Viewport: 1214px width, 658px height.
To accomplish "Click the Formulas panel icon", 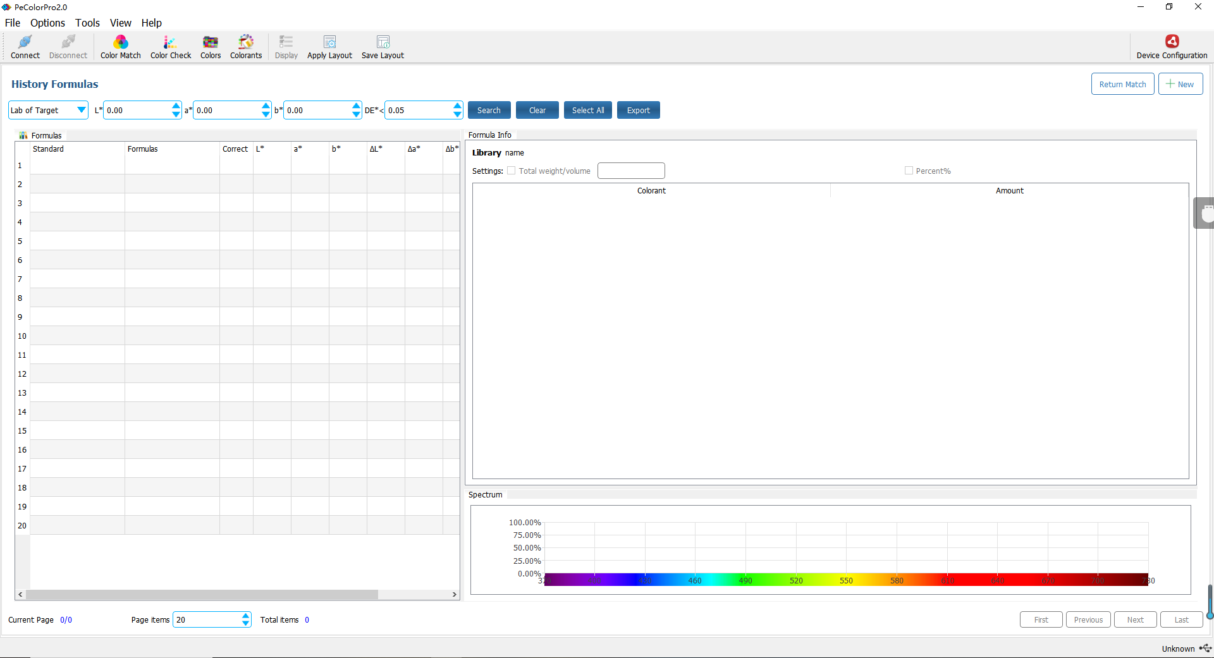I will pos(23,135).
